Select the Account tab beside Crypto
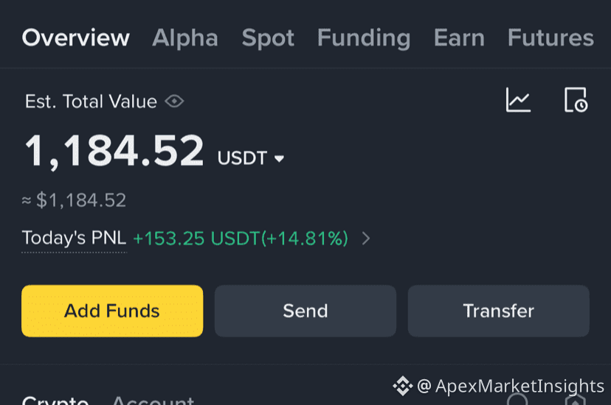 (x=153, y=400)
